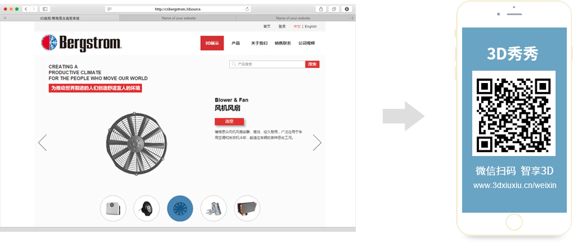
Task: Add a new tab with plus icon
Action: click(x=352, y=18)
